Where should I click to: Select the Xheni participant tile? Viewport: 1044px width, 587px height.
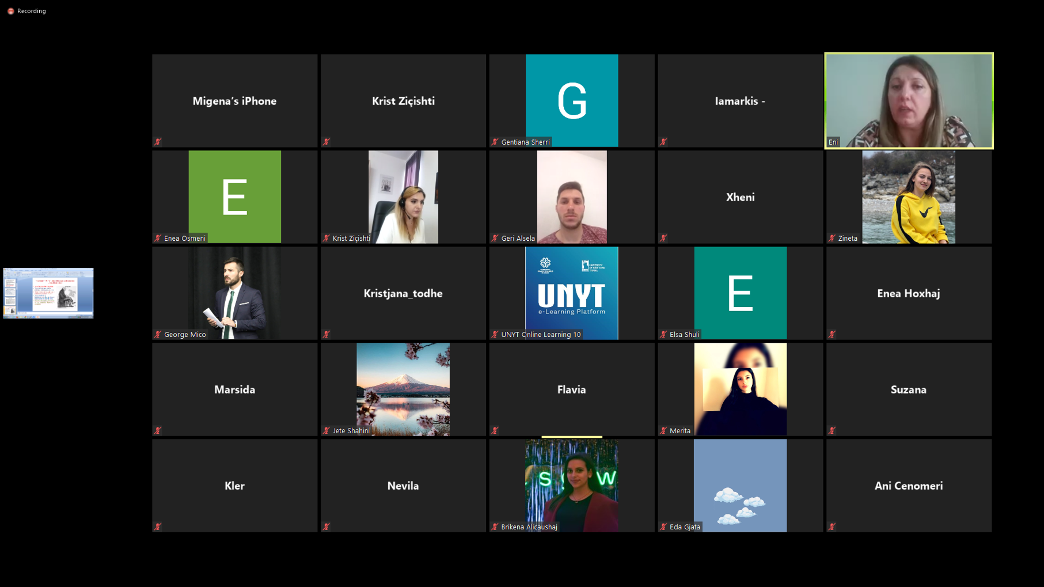pos(740,197)
